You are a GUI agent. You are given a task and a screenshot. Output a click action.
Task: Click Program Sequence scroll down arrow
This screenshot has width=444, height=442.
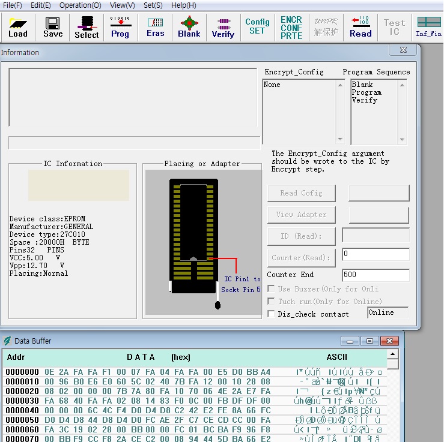(x=402, y=139)
